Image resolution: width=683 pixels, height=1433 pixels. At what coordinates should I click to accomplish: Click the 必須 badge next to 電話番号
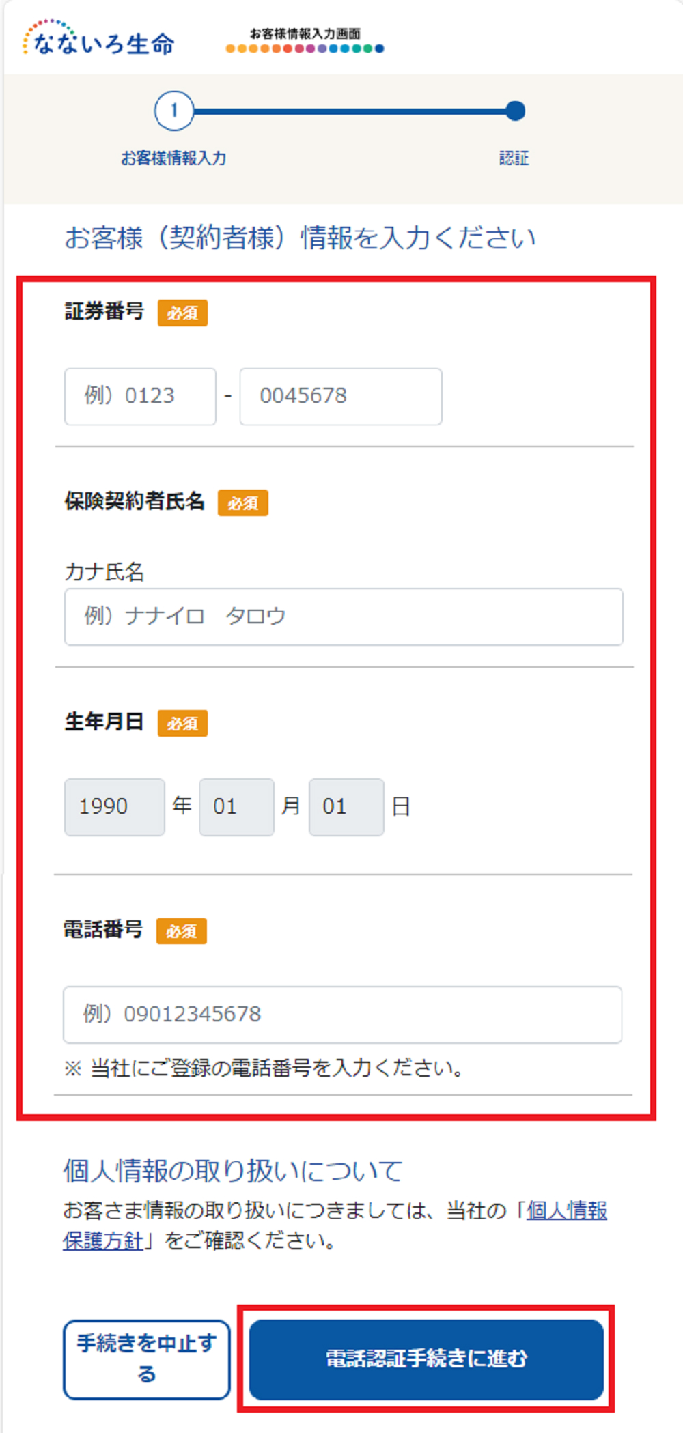(x=182, y=931)
